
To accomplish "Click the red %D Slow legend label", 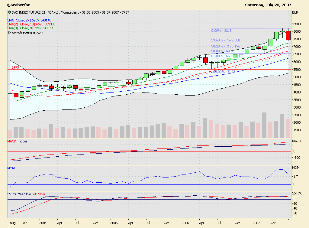I will click(38, 194).
